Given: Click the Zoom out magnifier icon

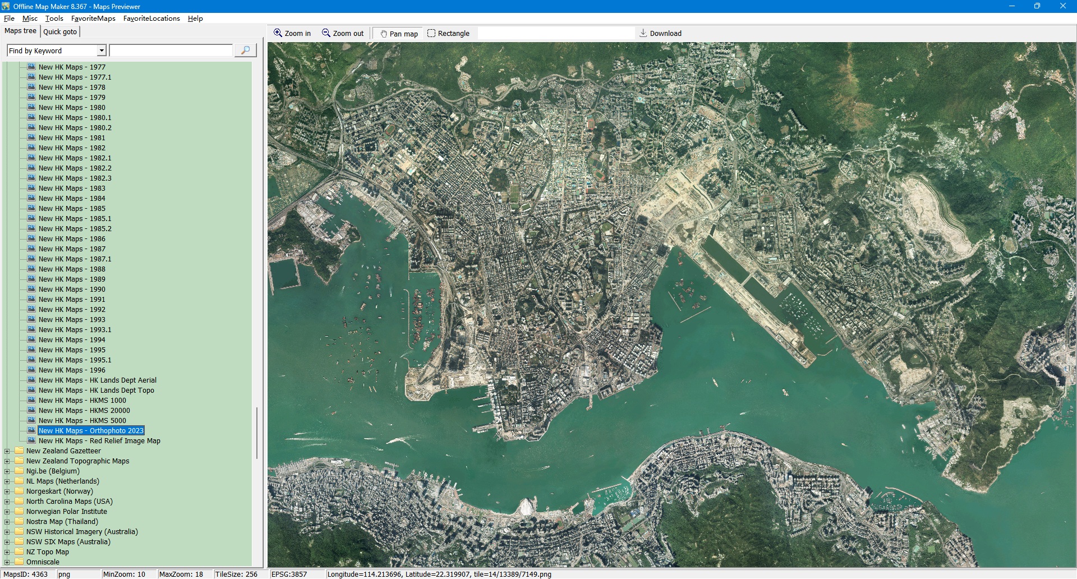Looking at the screenshot, I should click(326, 33).
